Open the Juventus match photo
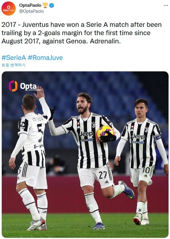This screenshot has width=170, height=239. (85, 154)
